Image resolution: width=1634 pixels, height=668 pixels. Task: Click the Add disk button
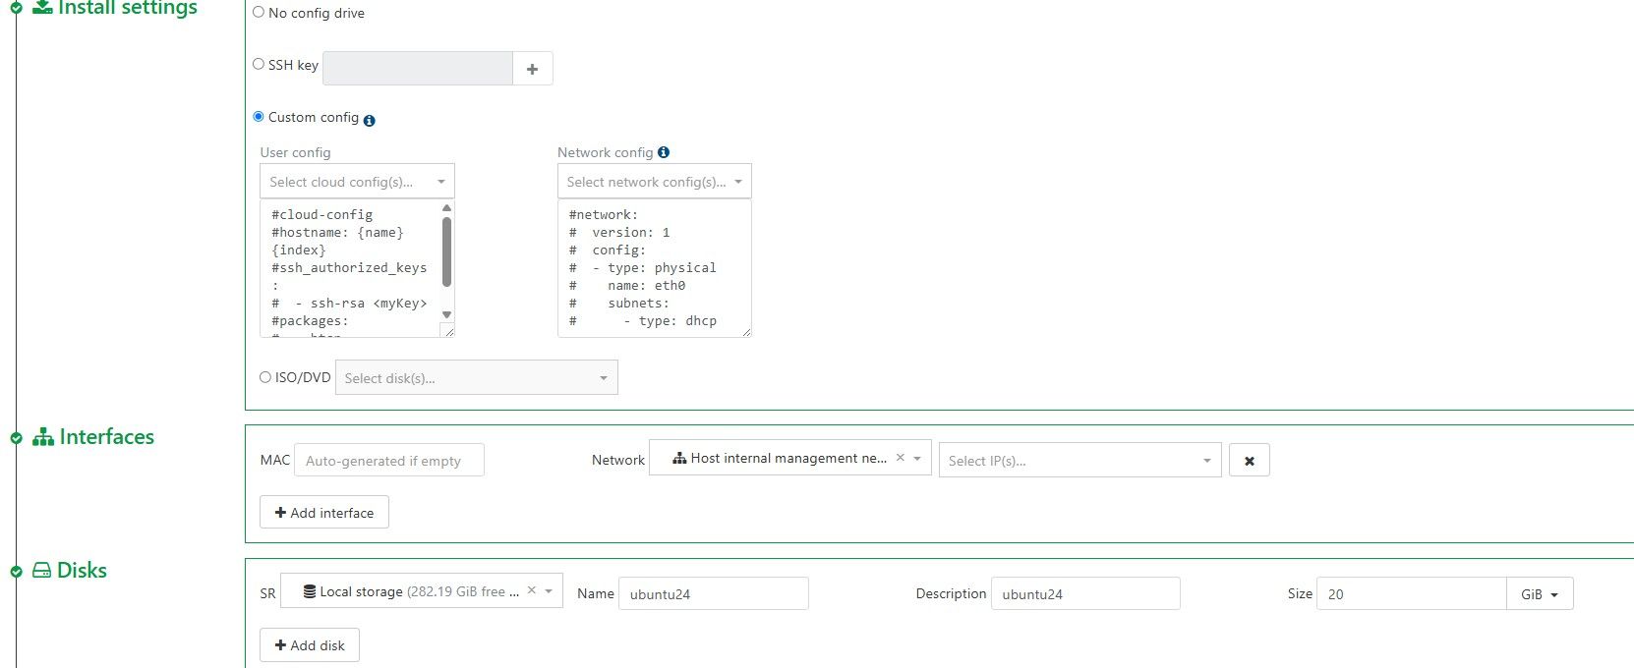[310, 645]
